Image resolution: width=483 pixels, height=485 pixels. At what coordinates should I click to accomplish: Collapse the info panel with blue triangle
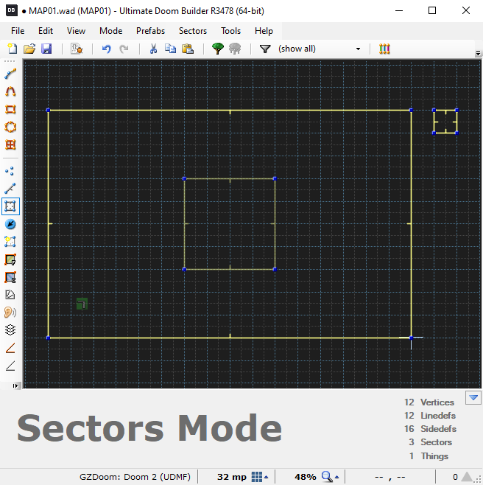pyautogui.click(x=473, y=397)
